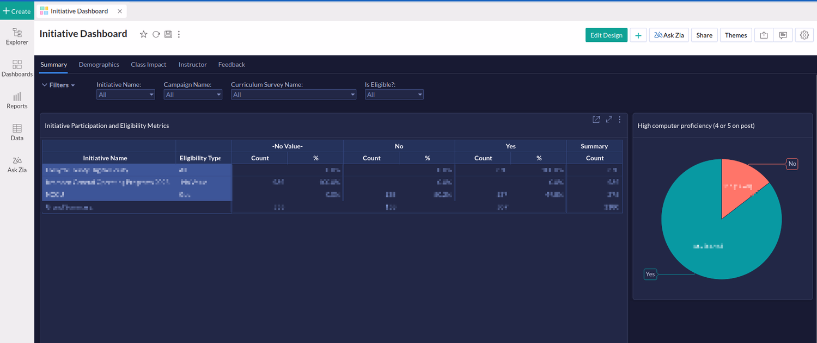The width and height of the screenshot is (817, 343).
Task: Open the Data section from sidebar
Action: click(x=17, y=132)
